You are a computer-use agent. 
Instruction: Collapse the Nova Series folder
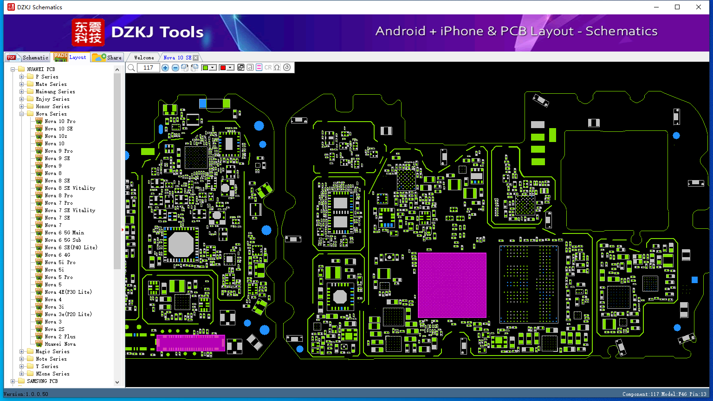[x=22, y=114]
